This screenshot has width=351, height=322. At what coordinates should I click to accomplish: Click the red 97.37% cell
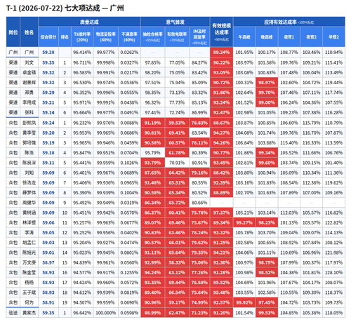point(221,213)
